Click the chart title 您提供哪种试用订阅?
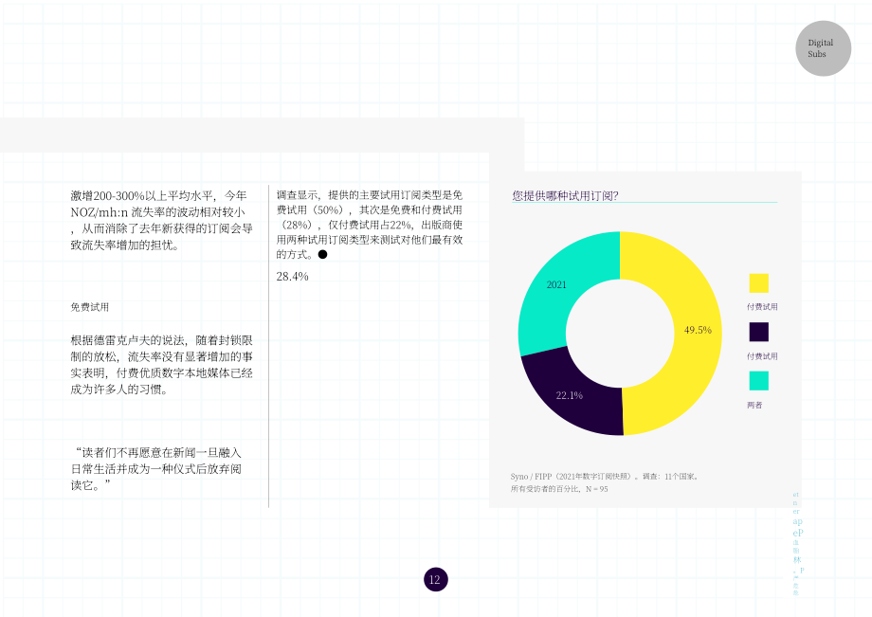Viewport: 872px width, 617px height. tap(565, 195)
